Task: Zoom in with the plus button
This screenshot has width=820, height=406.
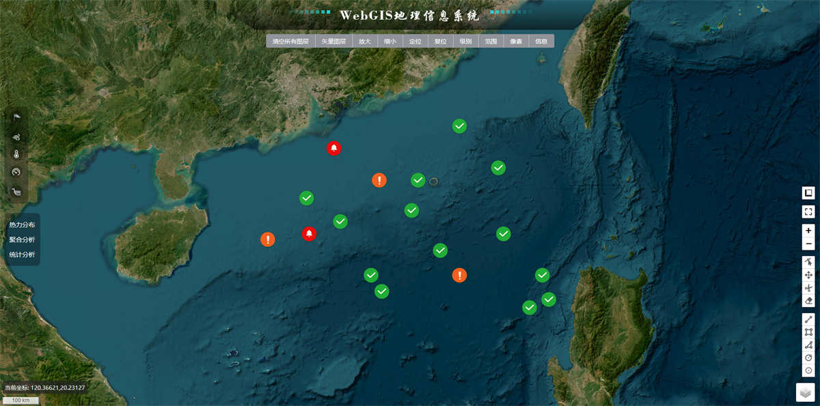Action: [808, 231]
